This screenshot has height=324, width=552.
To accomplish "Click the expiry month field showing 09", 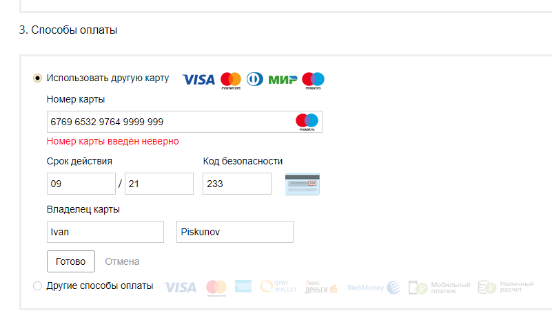I will point(81,184).
